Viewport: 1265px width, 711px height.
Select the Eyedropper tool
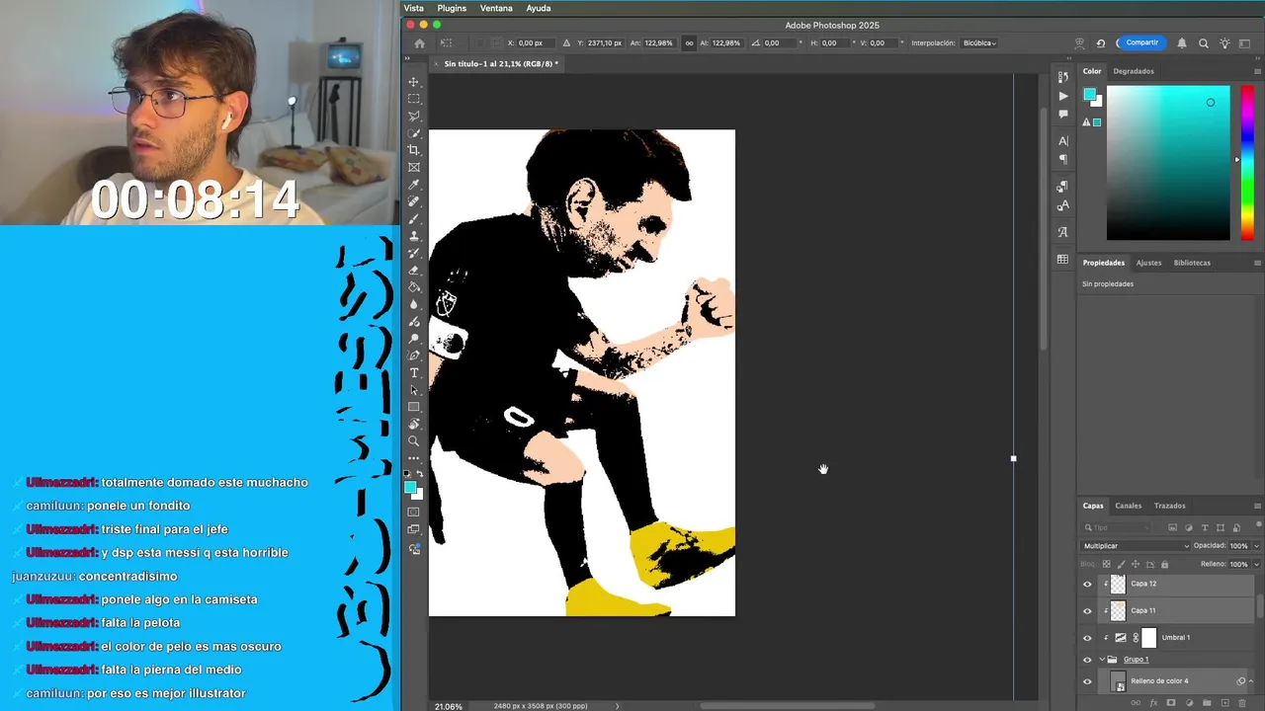(414, 185)
